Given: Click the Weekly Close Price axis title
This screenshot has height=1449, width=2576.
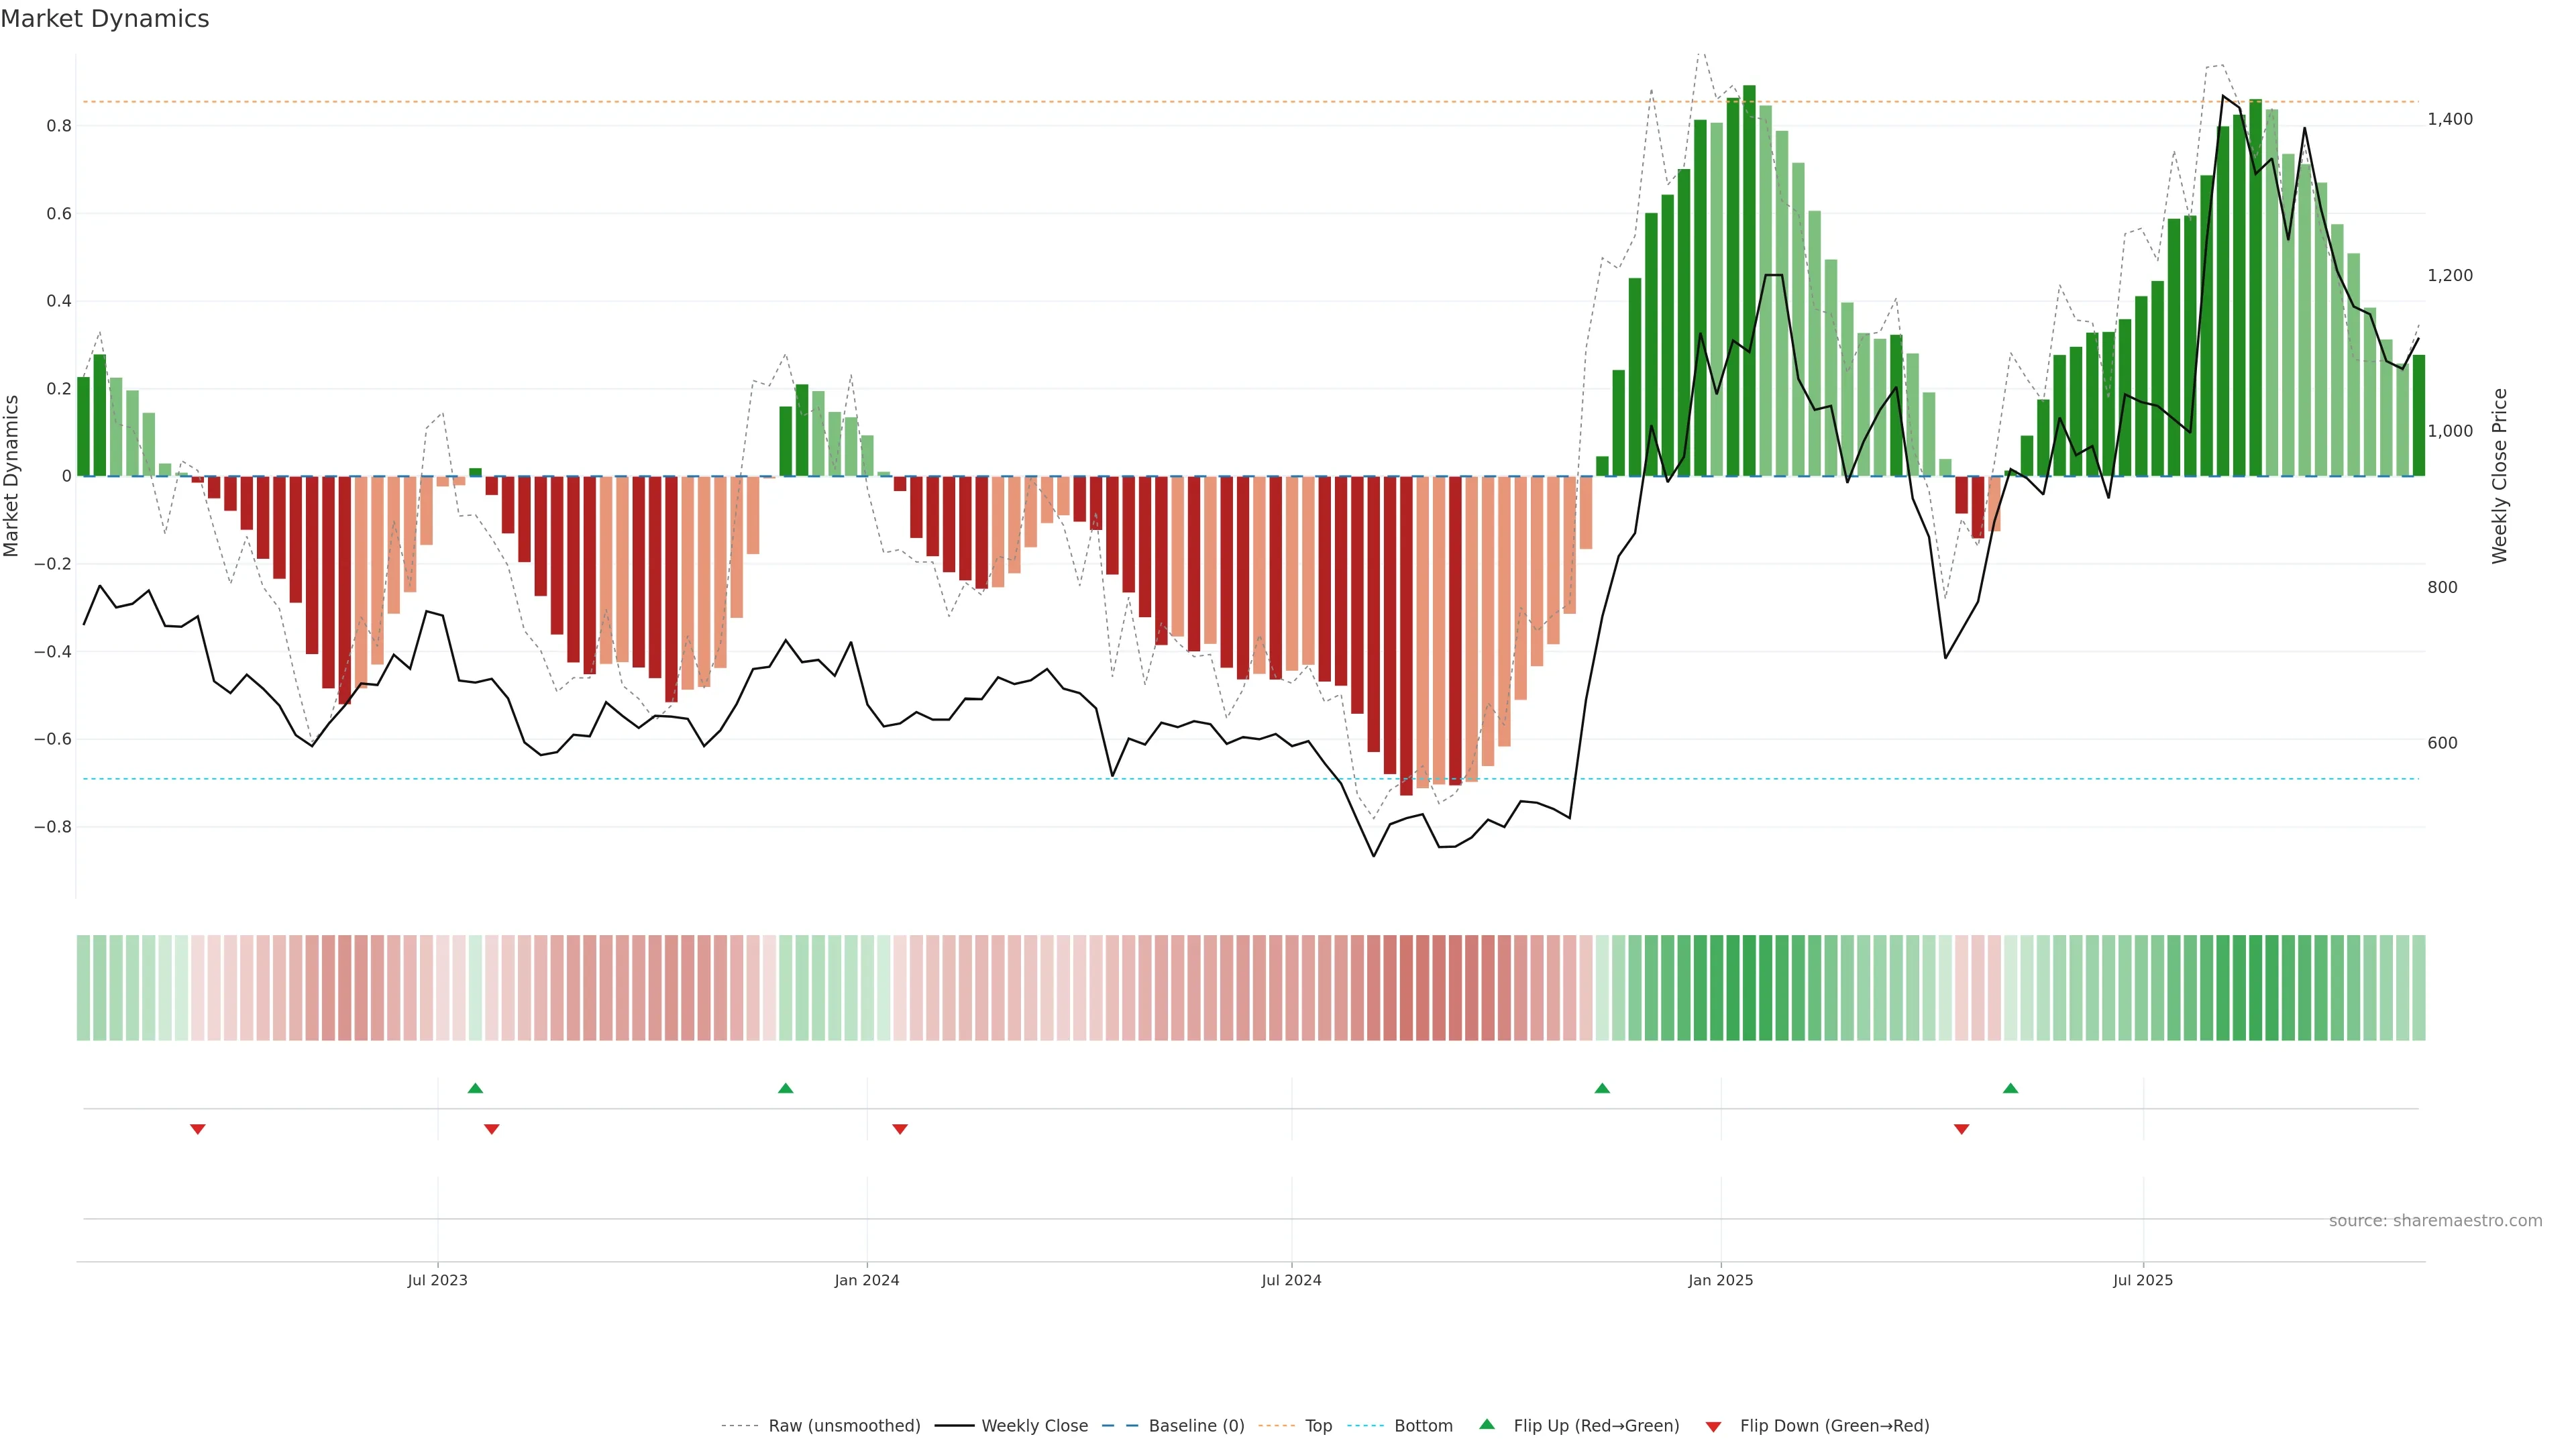Looking at the screenshot, I should pyautogui.click(x=2499, y=476).
